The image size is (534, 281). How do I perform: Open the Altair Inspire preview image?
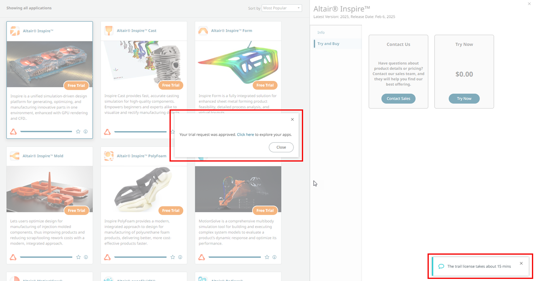[50, 64]
